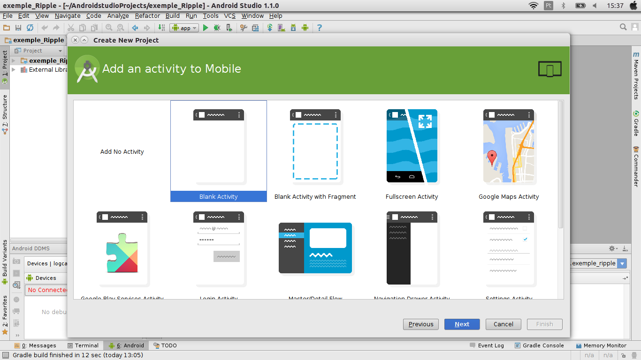Click the Next button
Viewport: 641px width, 360px height.
(x=462, y=324)
